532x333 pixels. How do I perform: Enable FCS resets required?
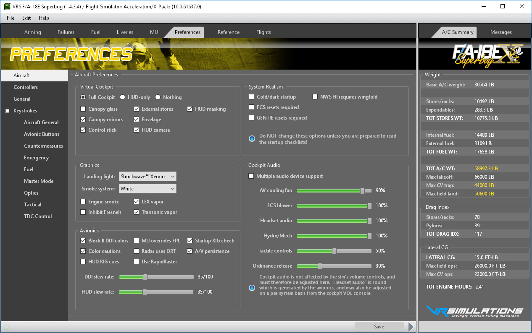tap(251, 107)
